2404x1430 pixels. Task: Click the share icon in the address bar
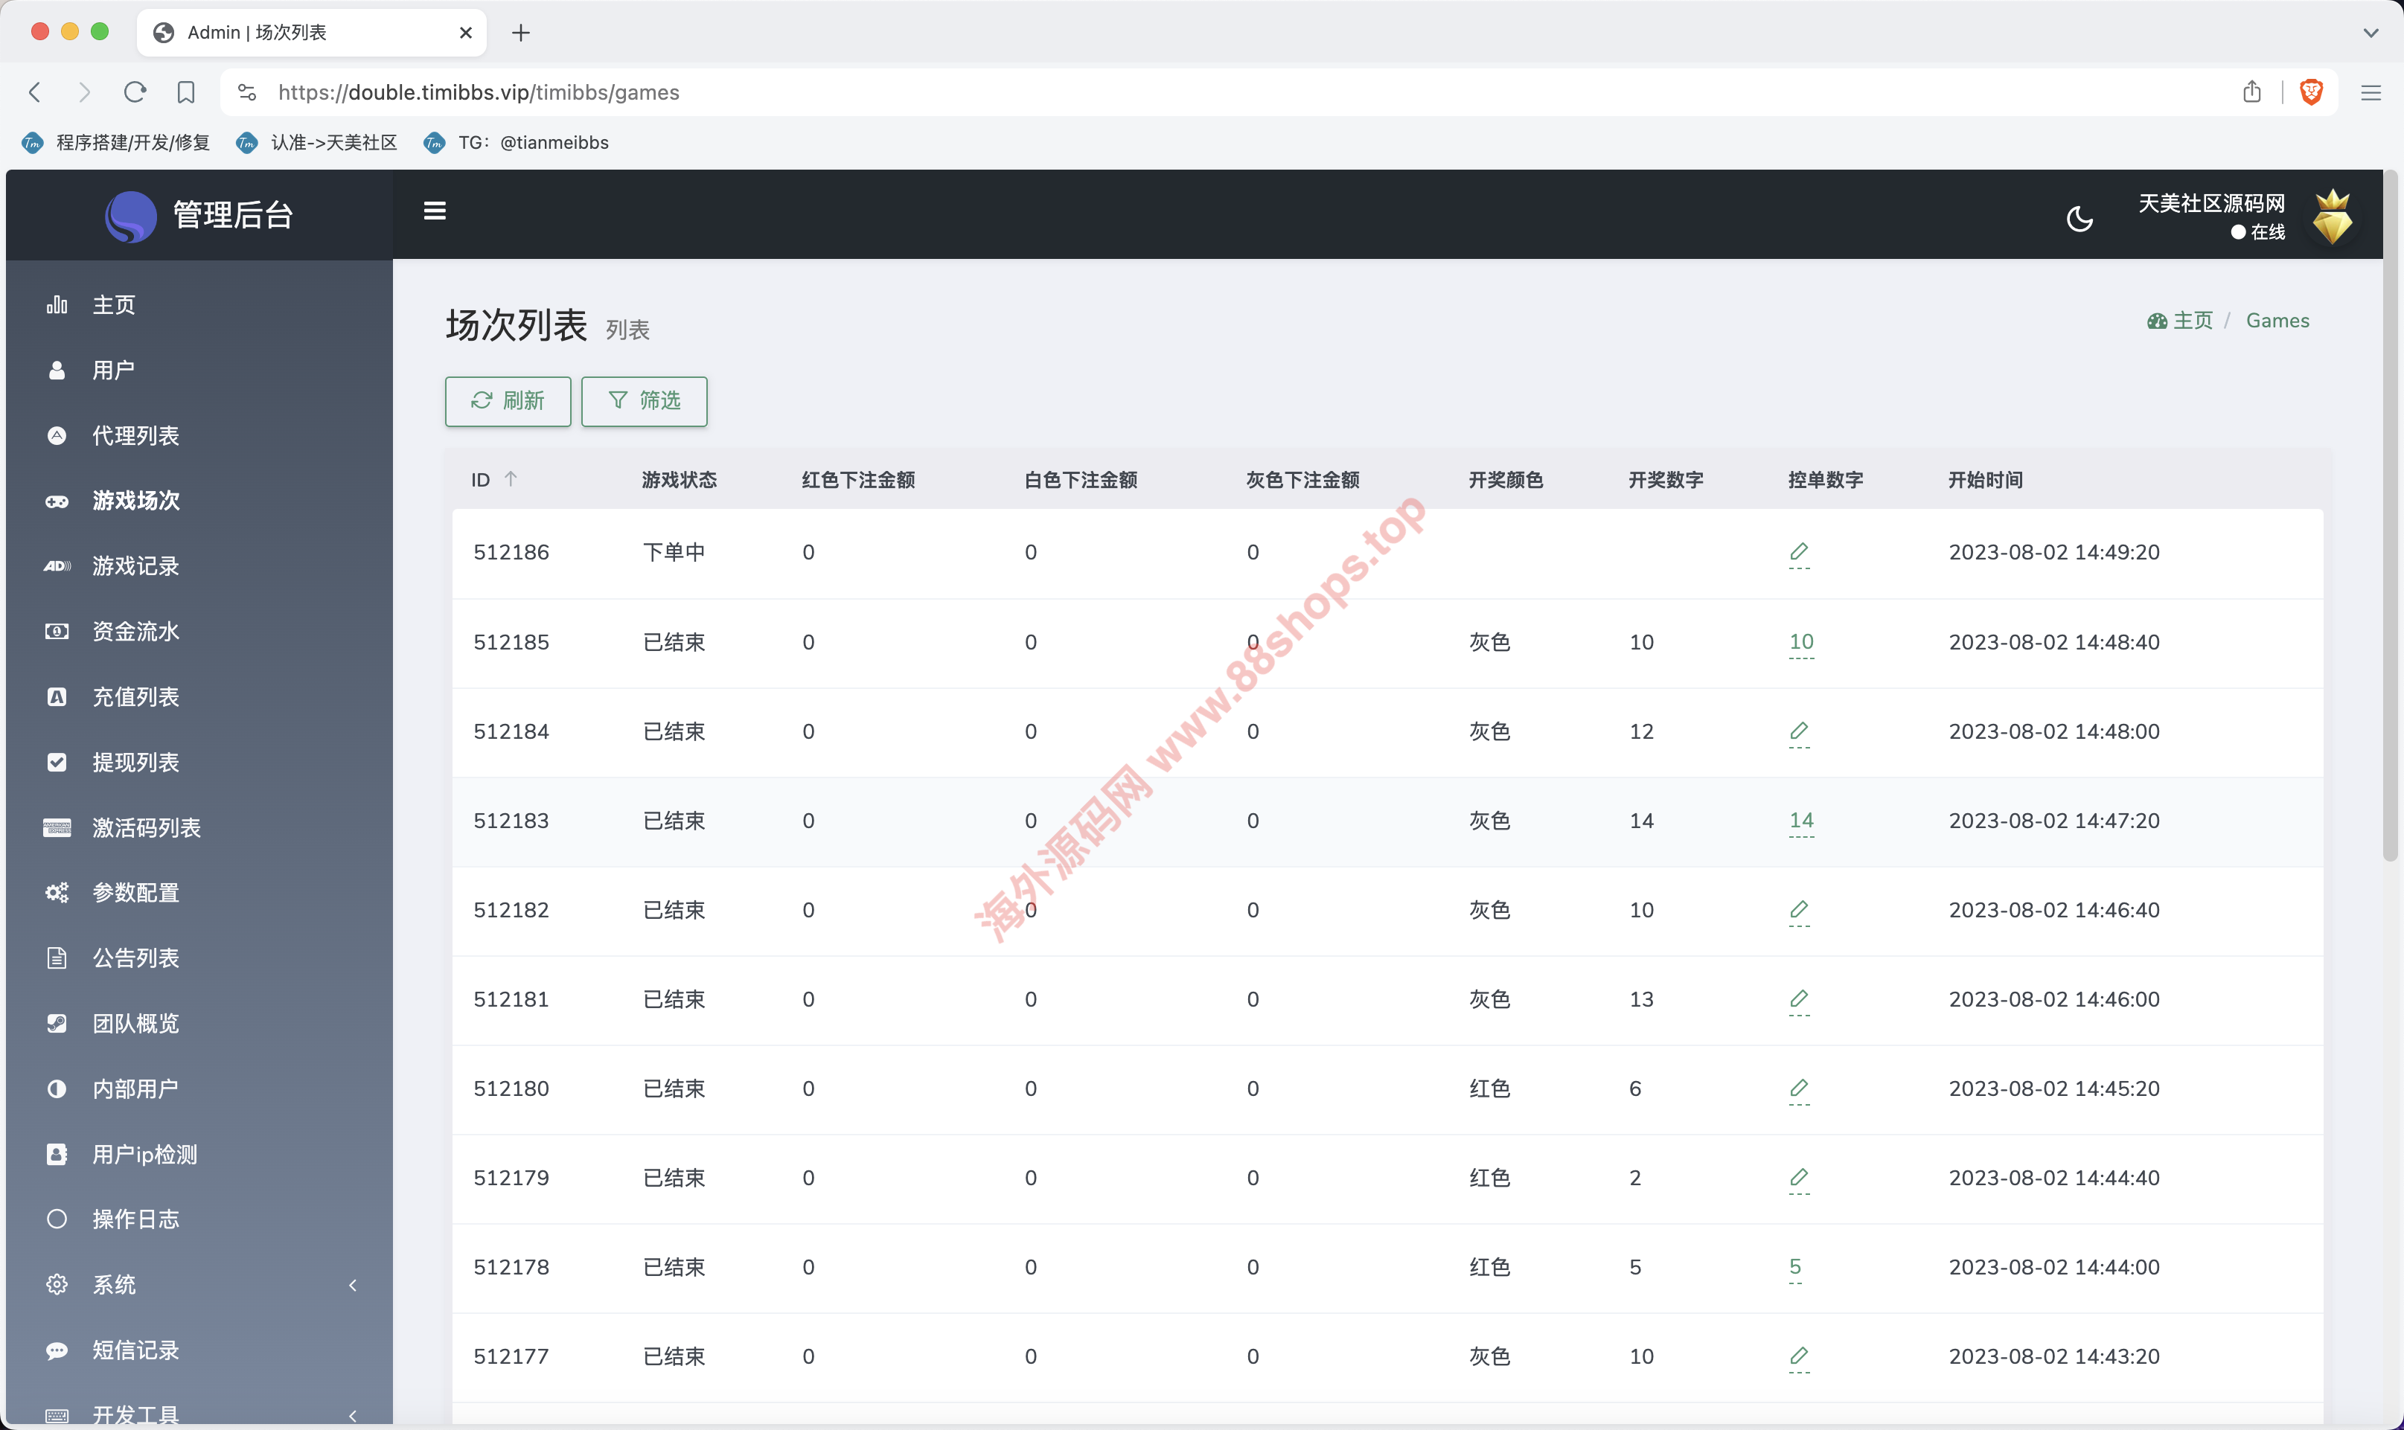[2251, 92]
